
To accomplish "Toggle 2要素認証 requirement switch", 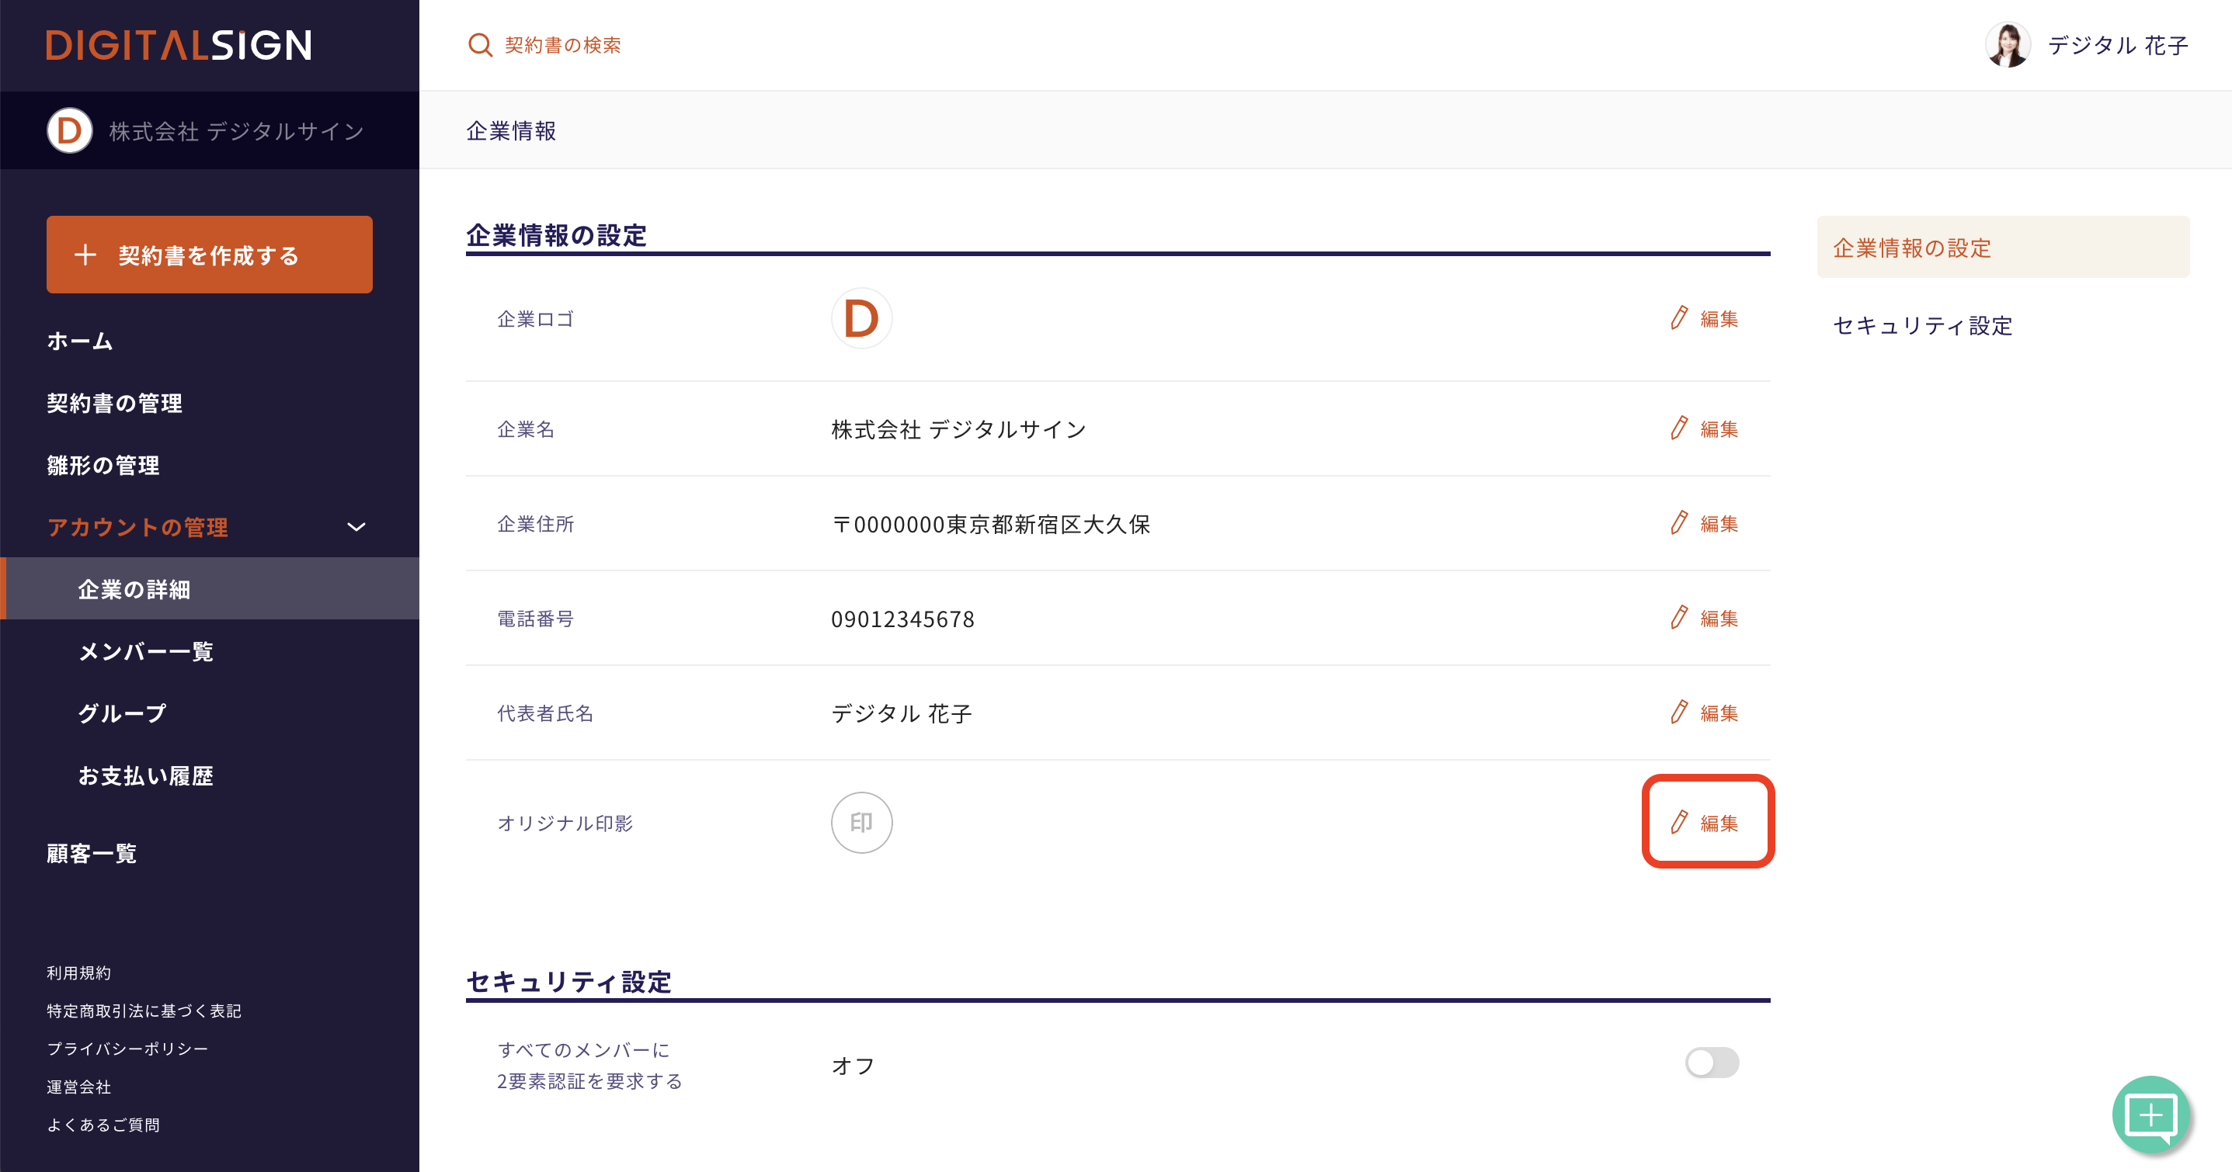I will point(1711,1063).
